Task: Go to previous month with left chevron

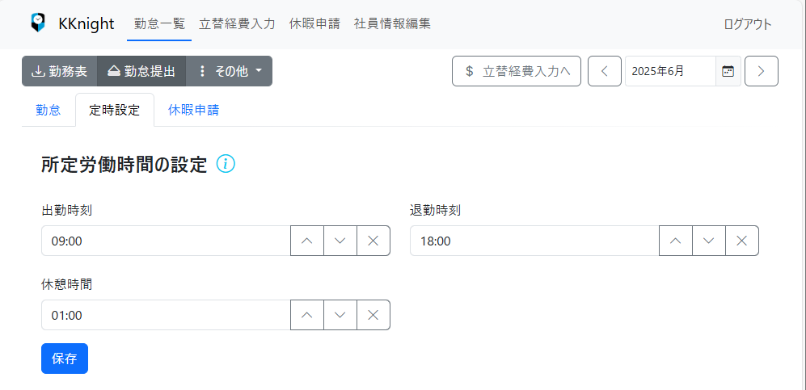Action: tap(605, 71)
